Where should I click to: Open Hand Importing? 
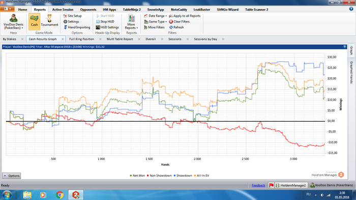click(x=77, y=27)
